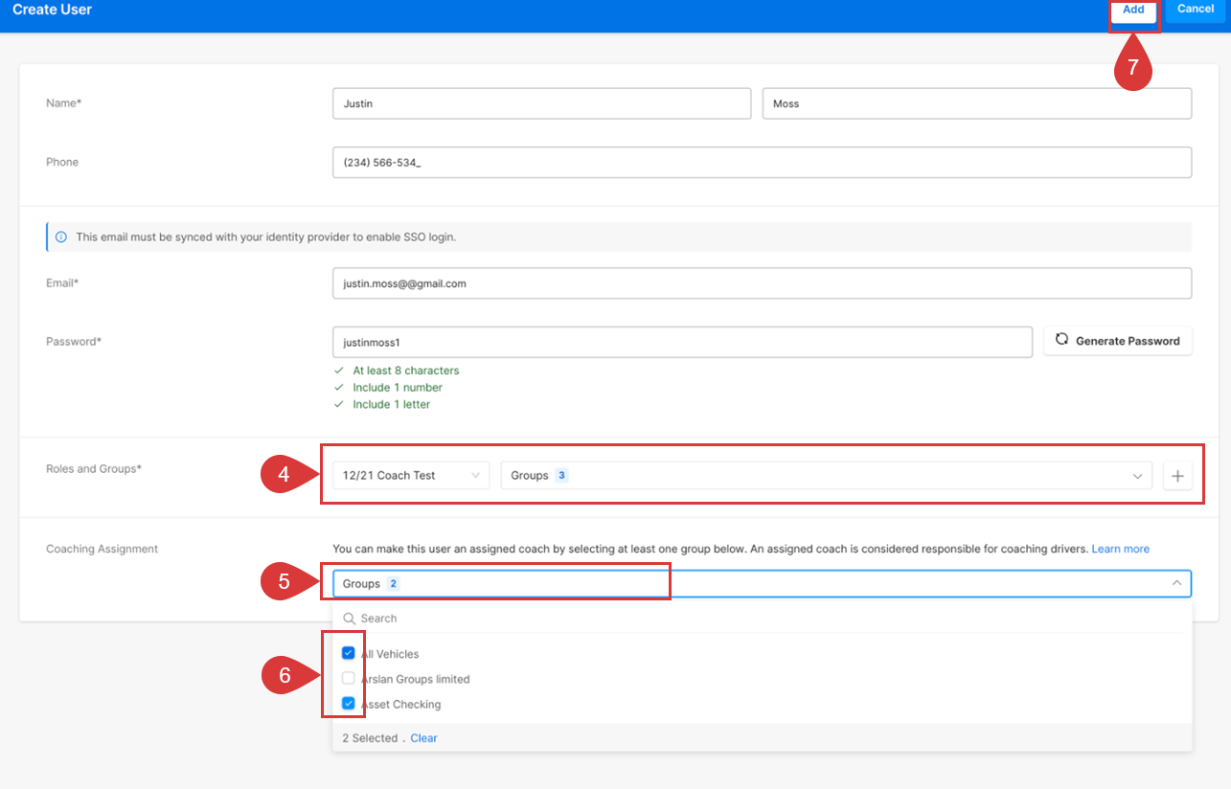Clear selected coaching groups
Viewport: 1231px width, 789px height.
point(423,738)
